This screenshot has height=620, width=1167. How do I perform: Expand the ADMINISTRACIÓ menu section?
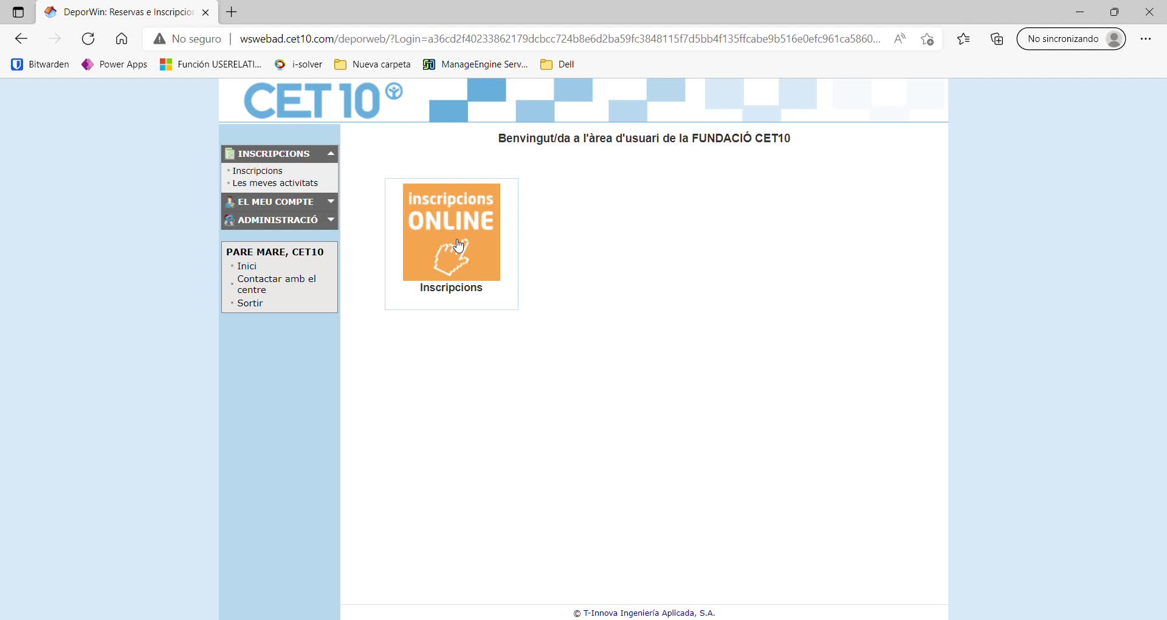[x=280, y=220]
